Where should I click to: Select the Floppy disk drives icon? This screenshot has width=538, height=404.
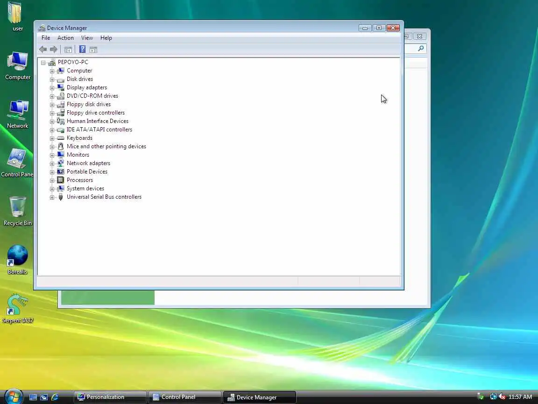[60, 104]
